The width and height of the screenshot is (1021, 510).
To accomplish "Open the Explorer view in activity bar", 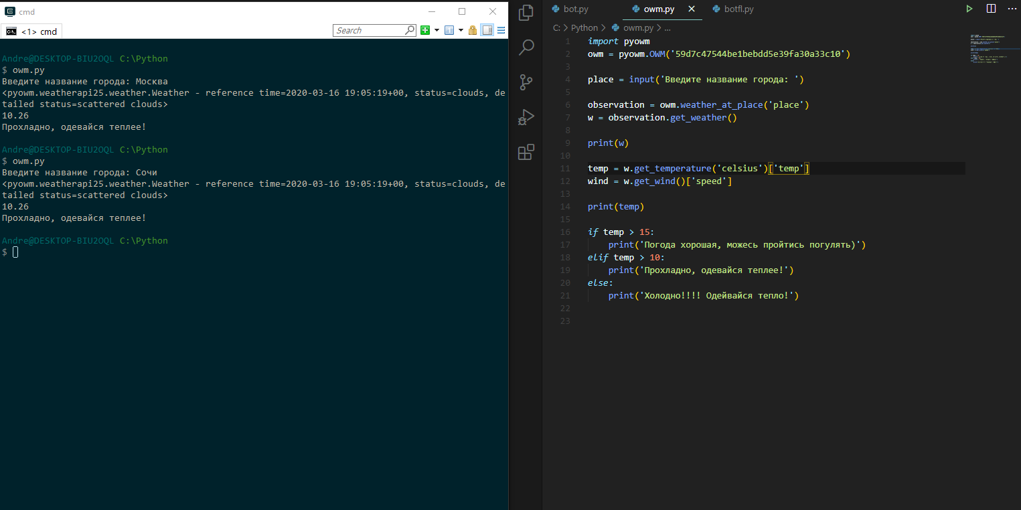I will point(526,12).
